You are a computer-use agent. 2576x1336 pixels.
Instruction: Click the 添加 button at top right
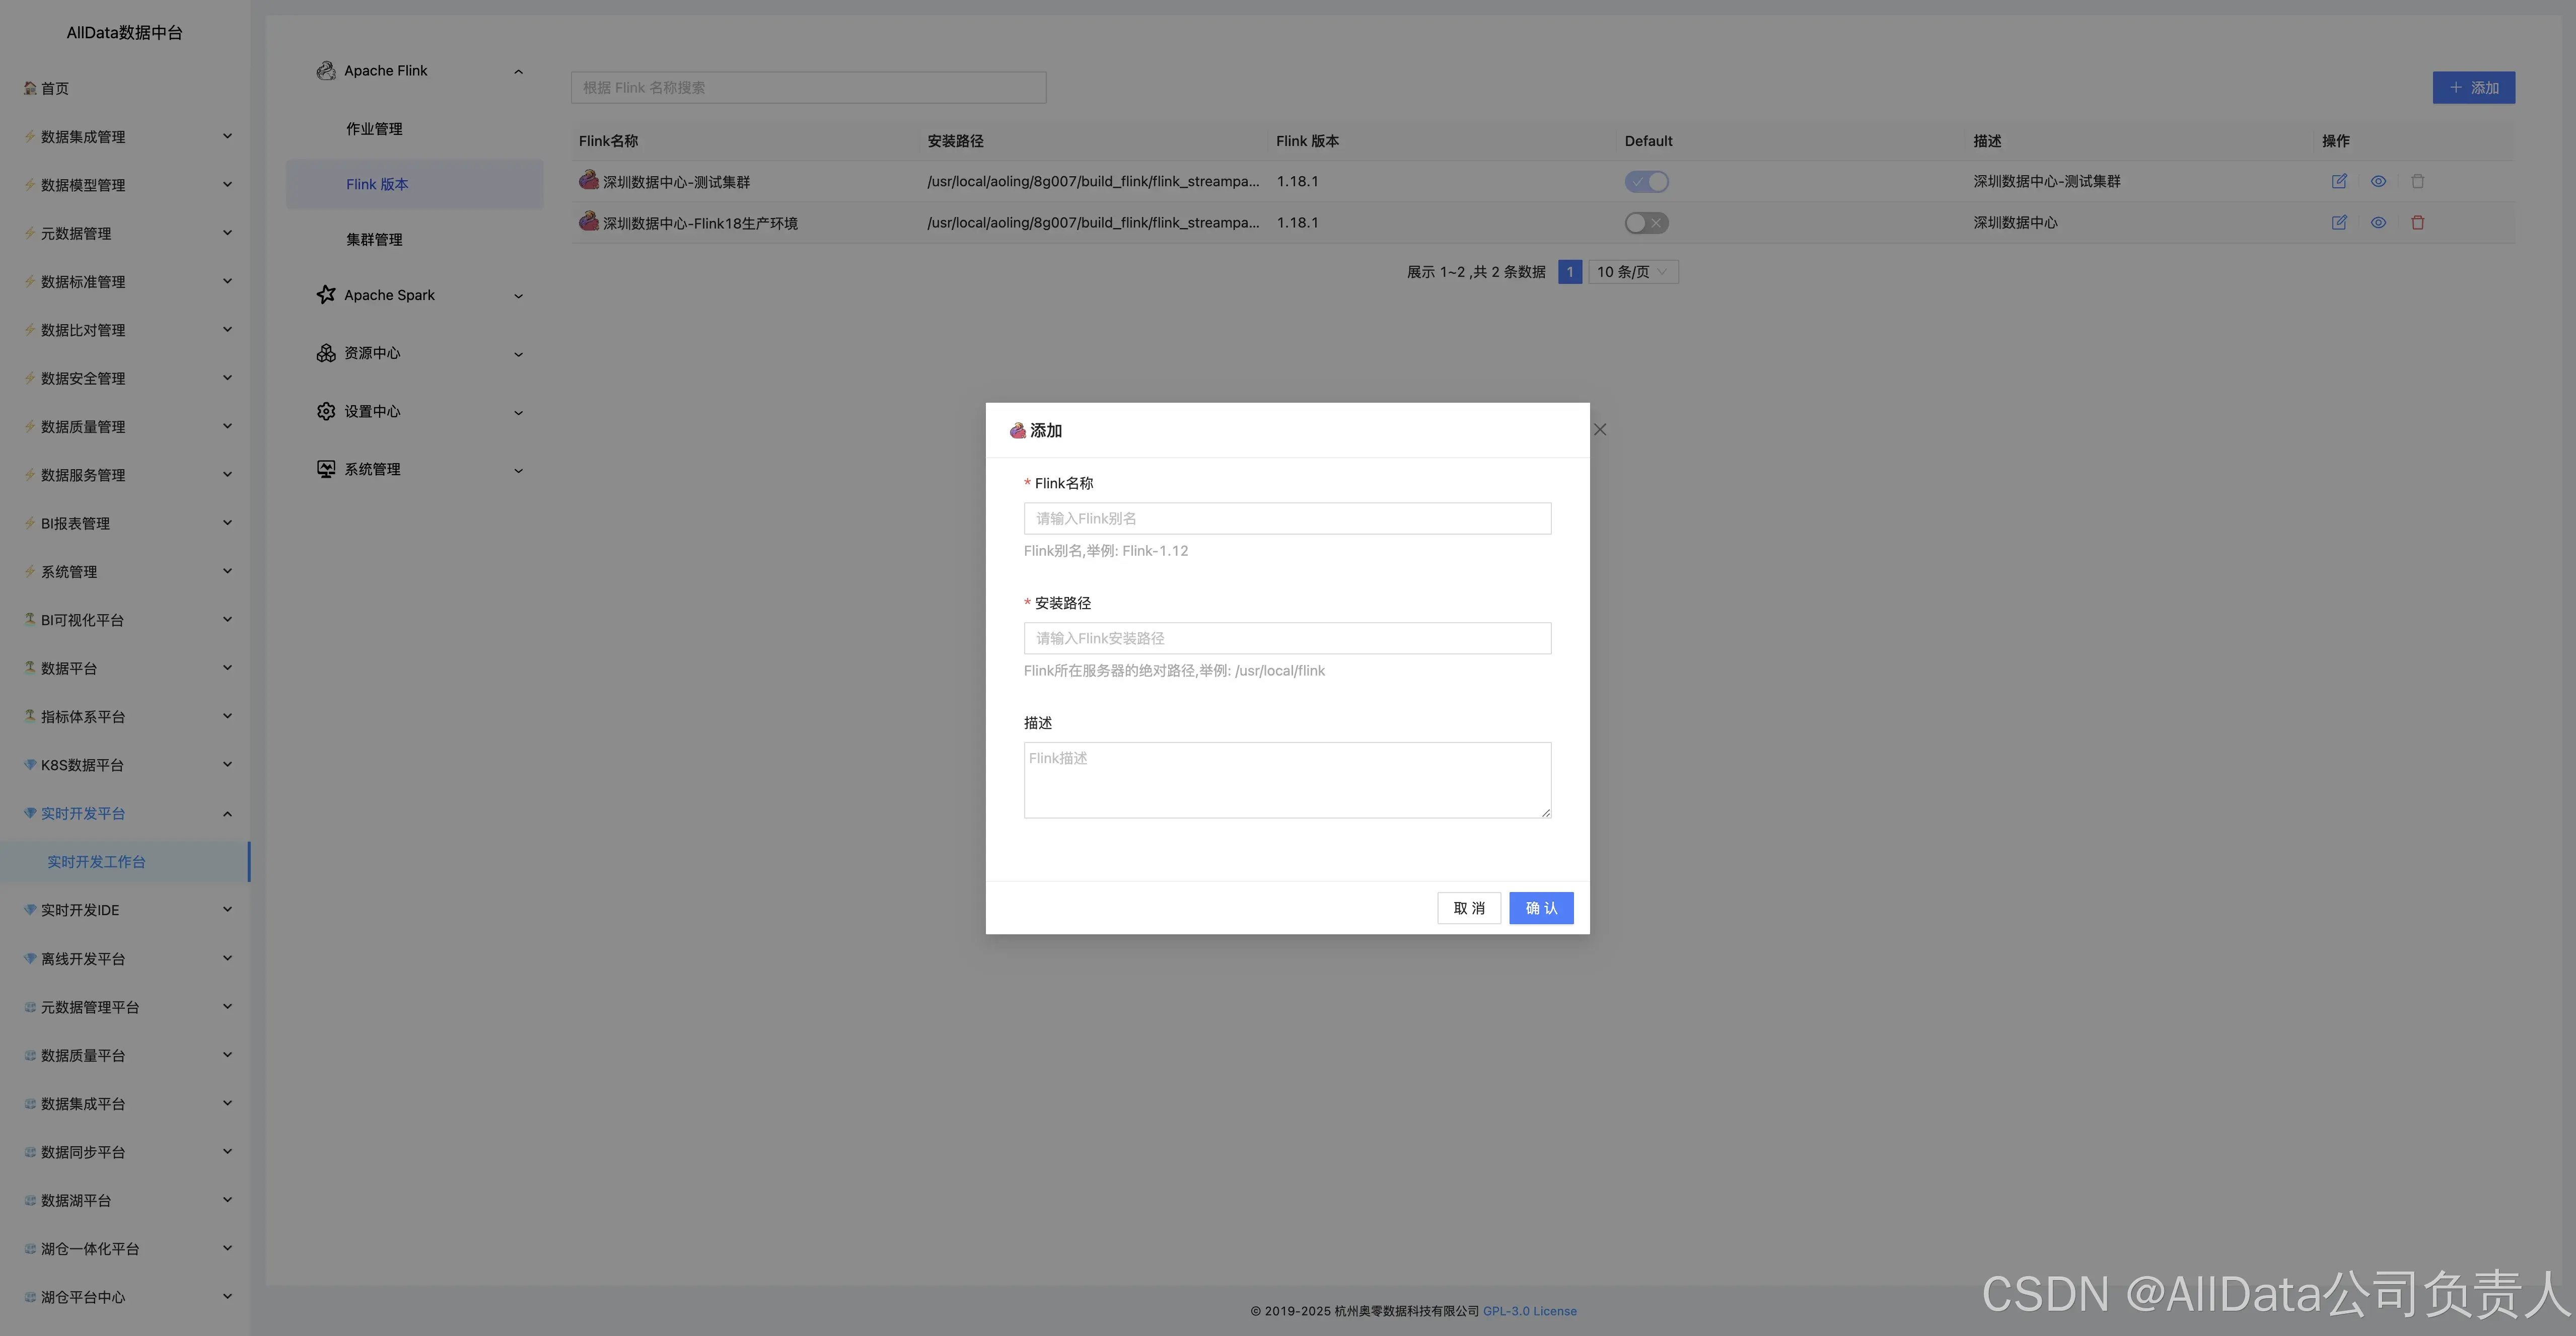click(x=2473, y=88)
